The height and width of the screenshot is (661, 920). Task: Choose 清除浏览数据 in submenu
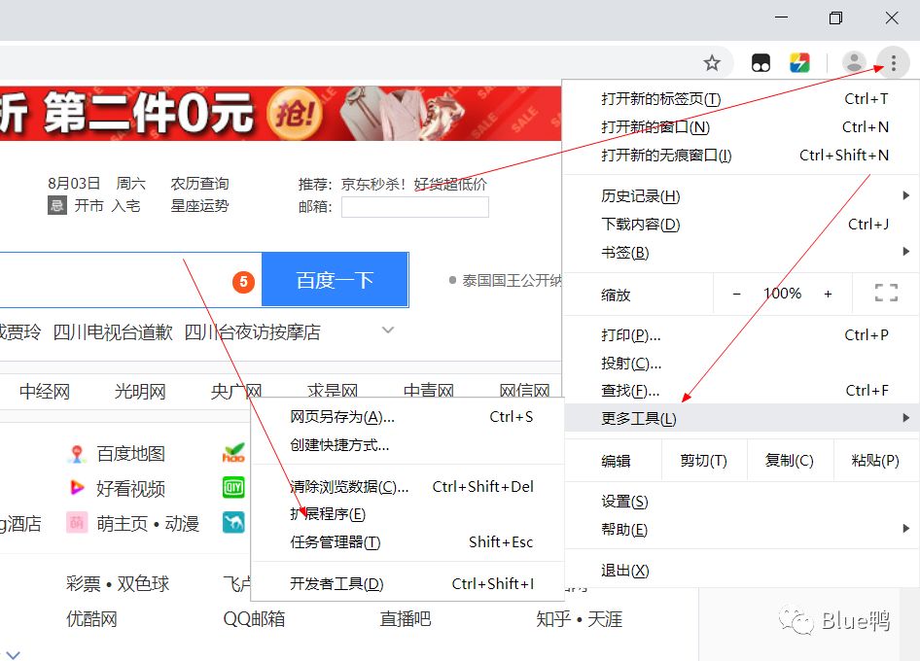pyautogui.click(x=407, y=486)
